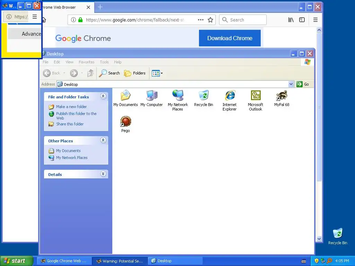Click the Google Chrome logo on page

pos(83,38)
